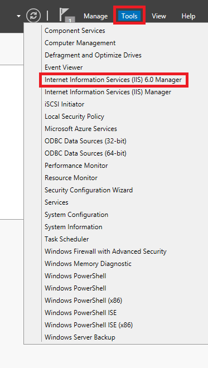
Task: Launch Internet Information Services (IIS) 6.0 Manager
Action: pyautogui.click(x=113, y=80)
